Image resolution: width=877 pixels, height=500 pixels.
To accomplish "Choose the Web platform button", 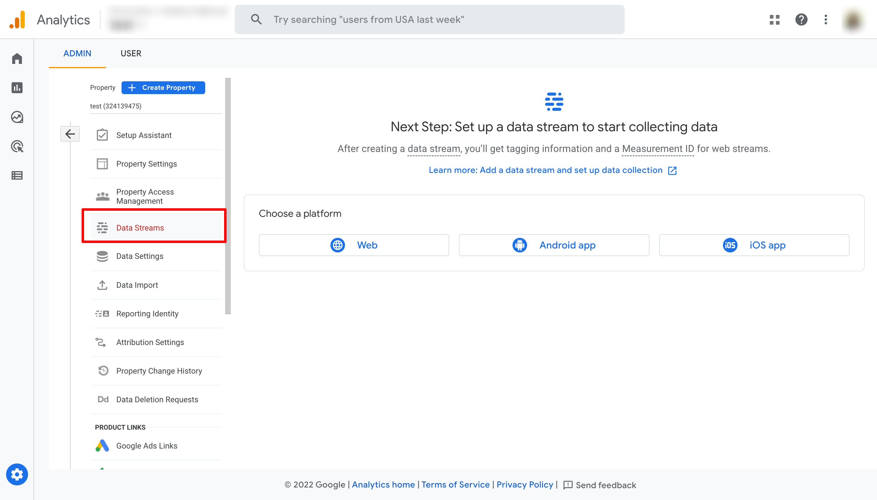I will coord(354,245).
